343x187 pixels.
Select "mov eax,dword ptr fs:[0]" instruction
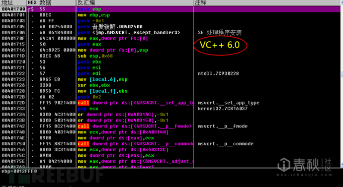(x=113, y=38)
